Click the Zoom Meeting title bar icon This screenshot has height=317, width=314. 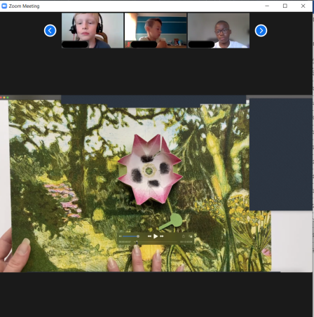point(4,6)
